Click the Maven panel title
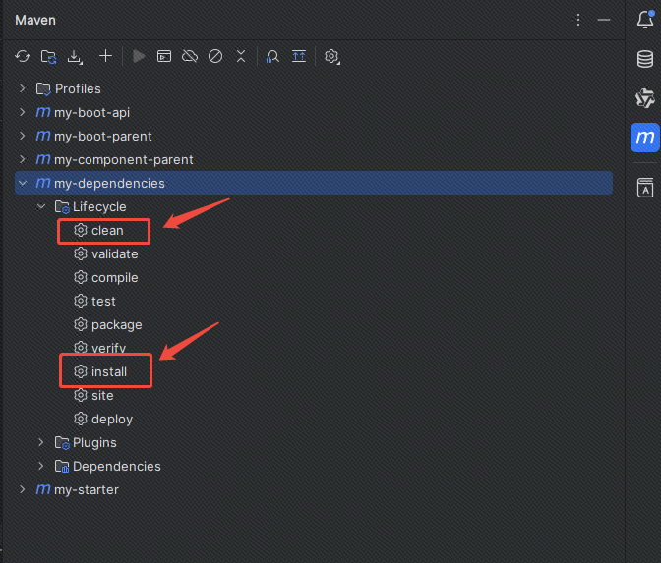The width and height of the screenshot is (661, 563). point(35,20)
